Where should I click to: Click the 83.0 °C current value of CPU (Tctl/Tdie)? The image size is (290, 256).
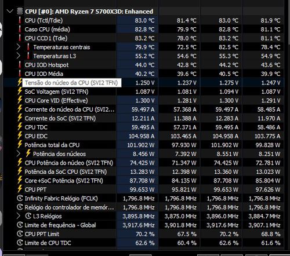pos(144,20)
